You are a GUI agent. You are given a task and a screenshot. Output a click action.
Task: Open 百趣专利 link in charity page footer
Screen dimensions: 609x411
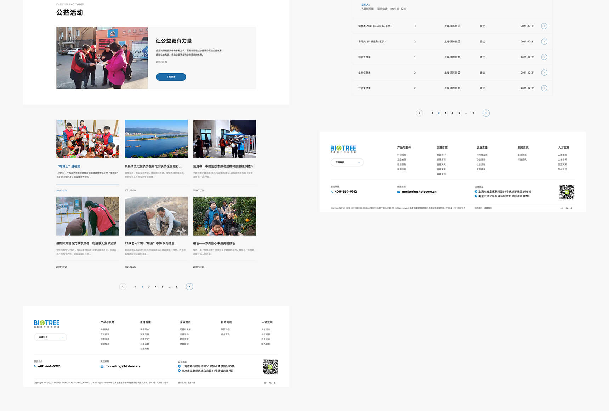tap(144, 349)
